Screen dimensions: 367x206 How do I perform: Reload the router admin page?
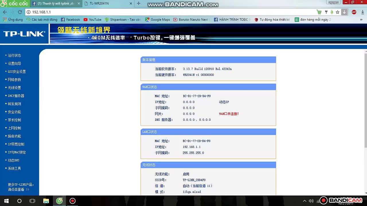20,12
